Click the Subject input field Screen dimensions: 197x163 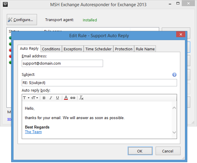click(99, 83)
